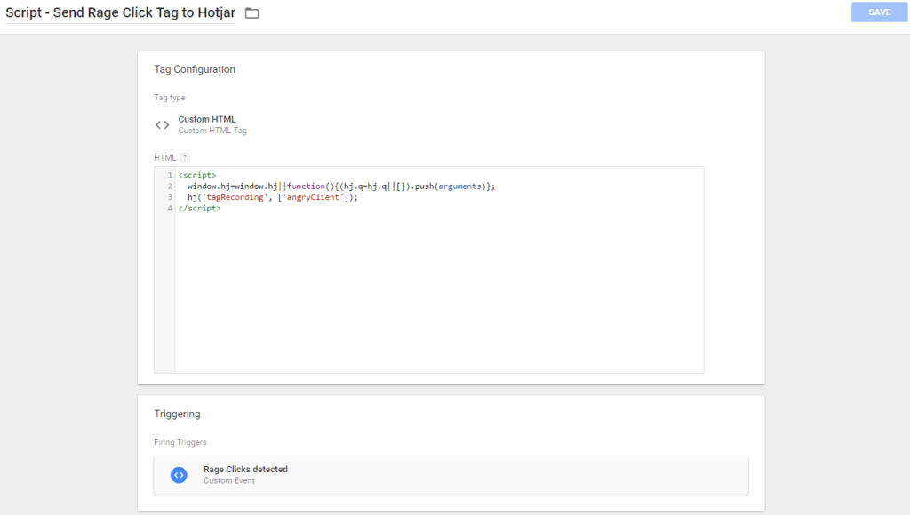
Task: Open the Rage Clicks detected trigger
Action: point(451,475)
